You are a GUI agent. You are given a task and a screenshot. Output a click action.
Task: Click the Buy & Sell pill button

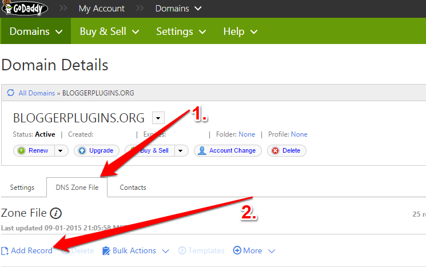(150, 150)
